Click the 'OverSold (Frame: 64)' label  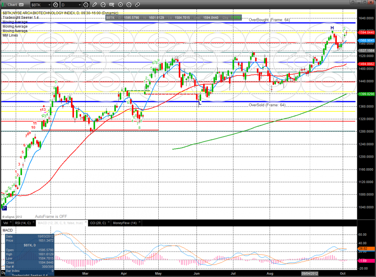(x=267, y=105)
